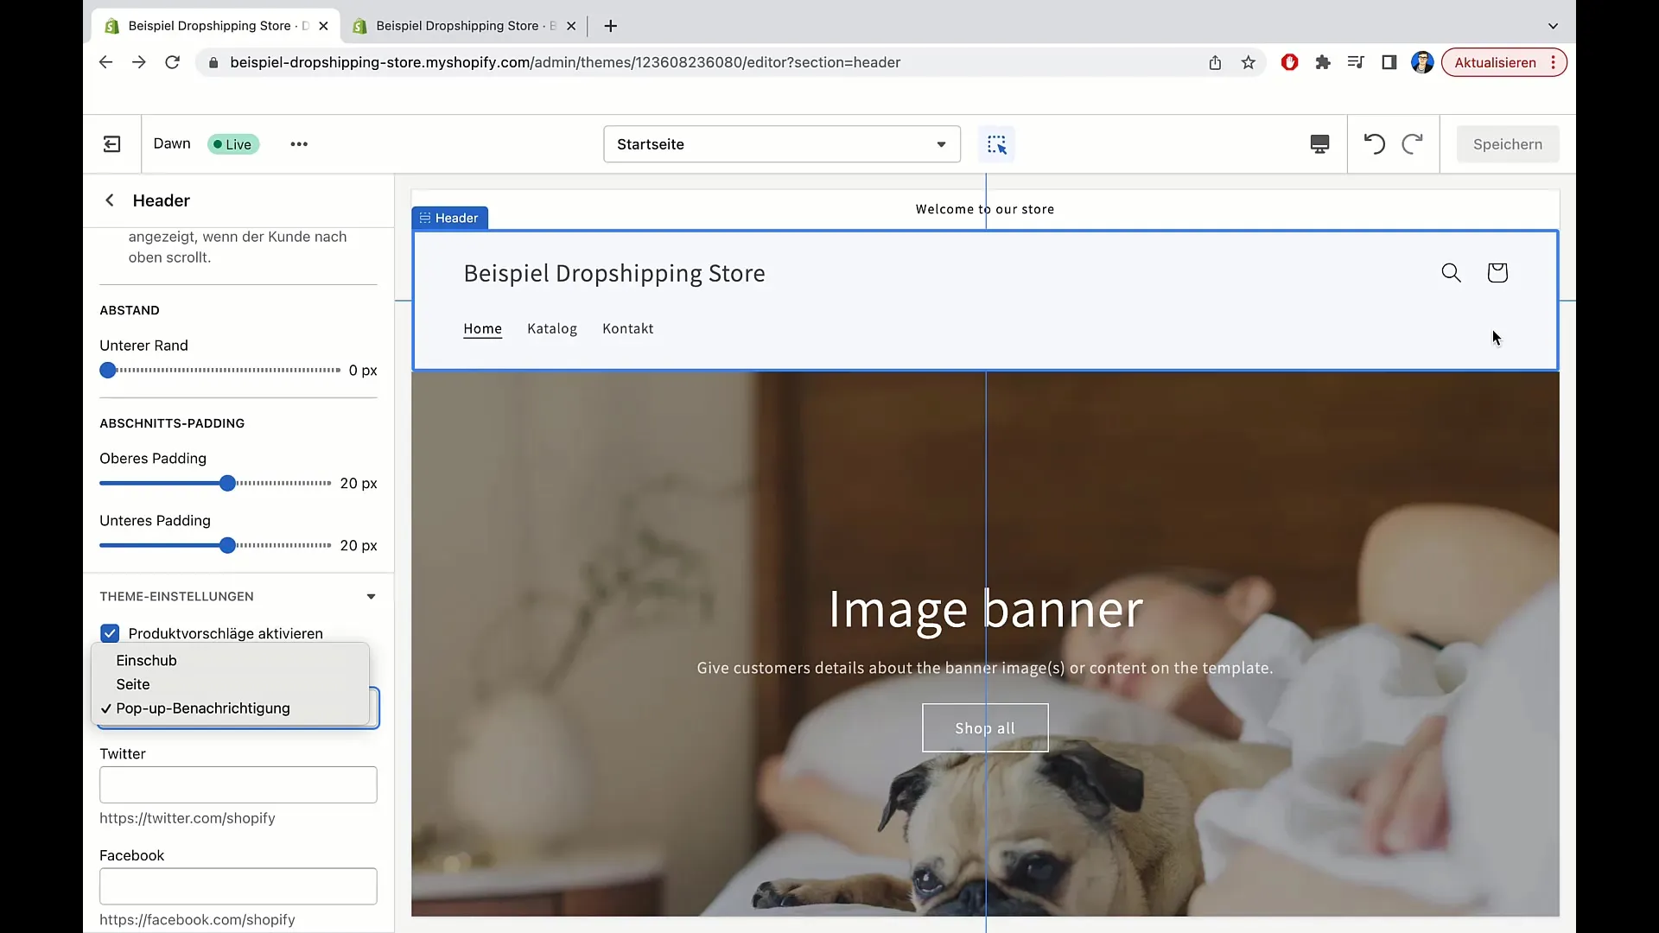
Task: Click the section grid/layout selector icon
Action: (x=997, y=143)
